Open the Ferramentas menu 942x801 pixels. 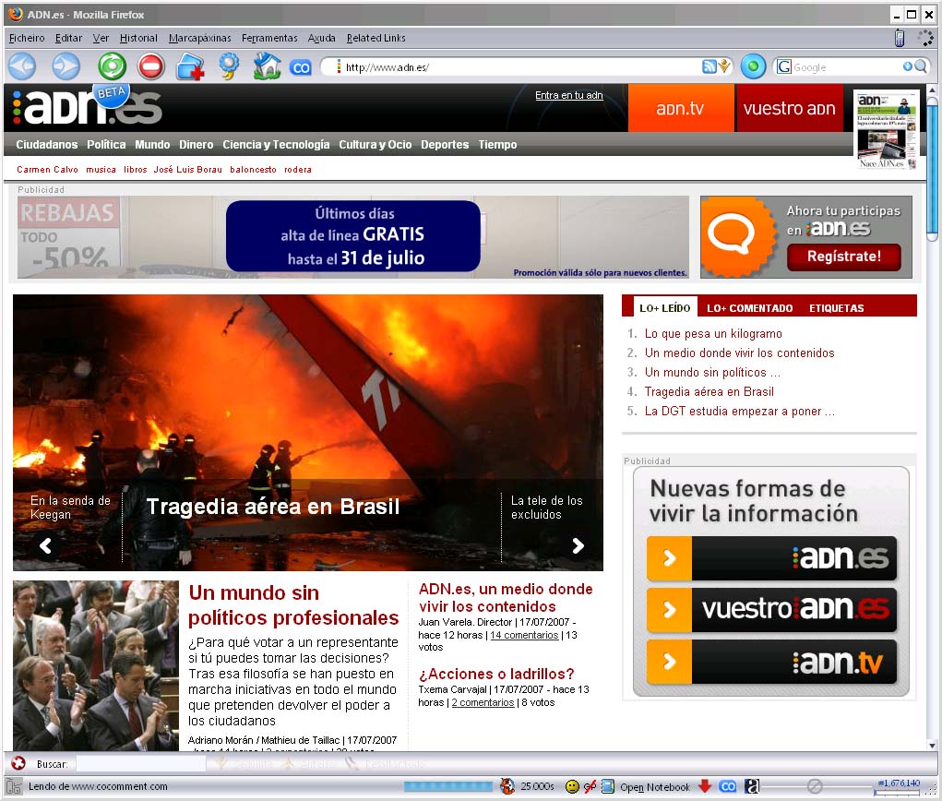click(x=269, y=38)
